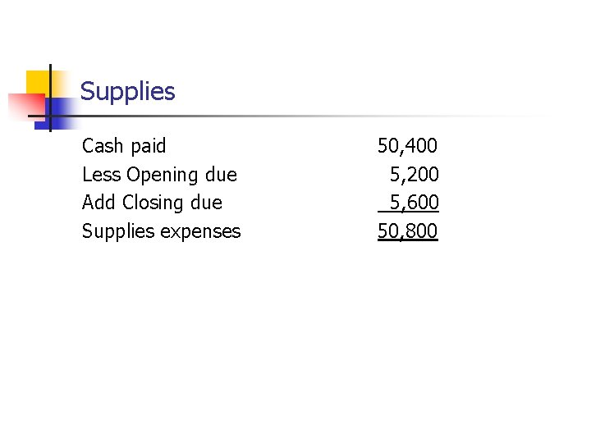Select the Add Closing due line

click(x=152, y=203)
